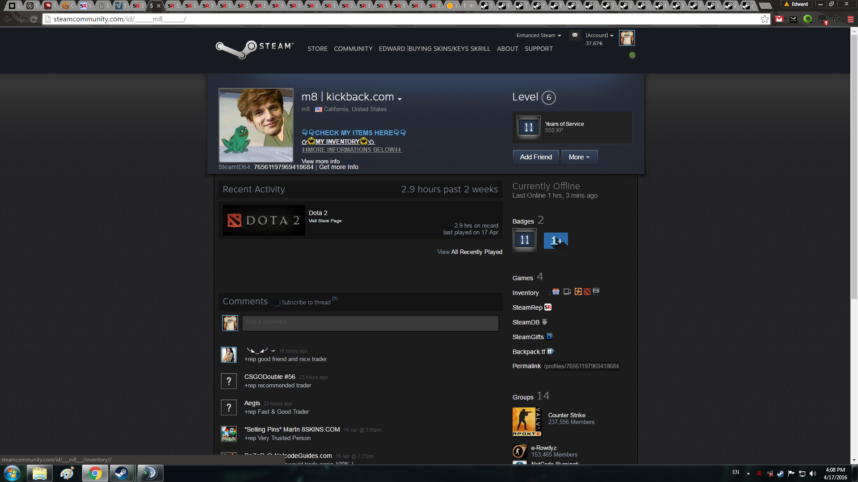Screen dimensions: 858x482
Task: Expand the More dropdown button
Action: click(x=579, y=157)
